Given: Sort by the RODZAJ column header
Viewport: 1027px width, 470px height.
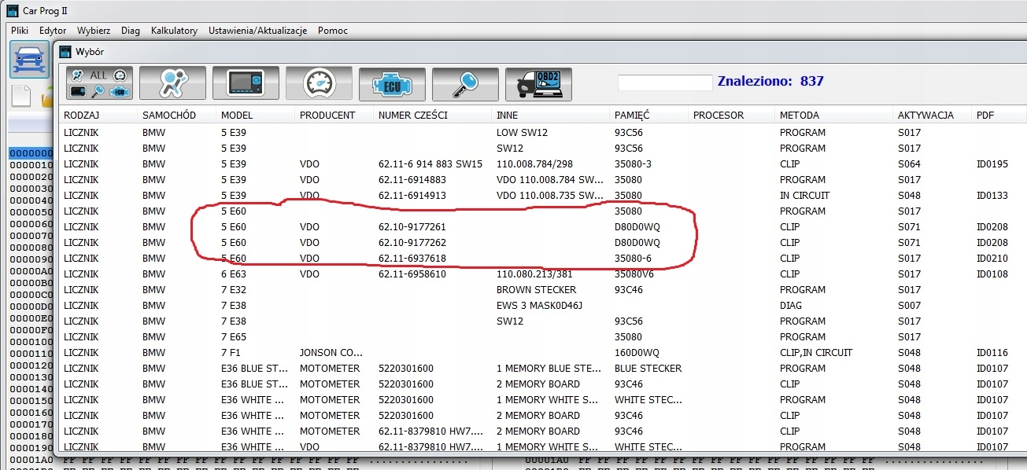Looking at the screenshot, I should tap(98, 115).
